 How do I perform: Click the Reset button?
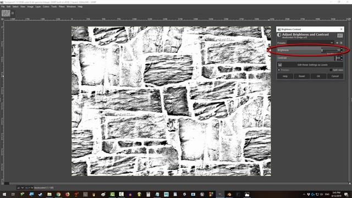click(302, 76)
